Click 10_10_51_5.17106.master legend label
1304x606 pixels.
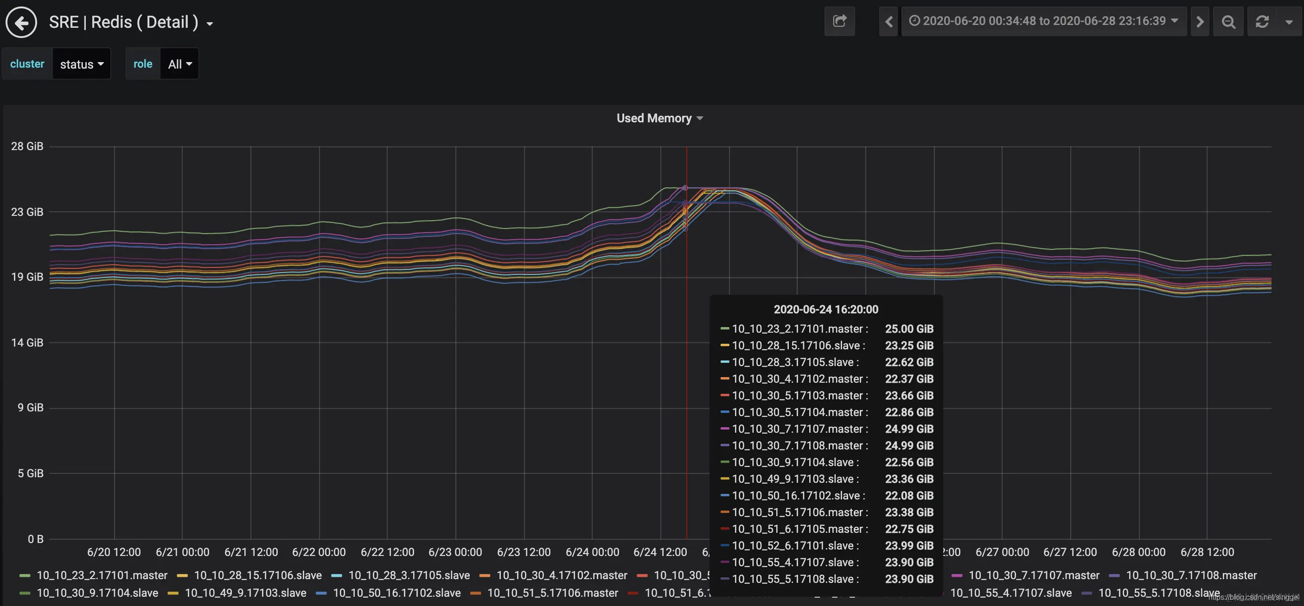(552, 593)
